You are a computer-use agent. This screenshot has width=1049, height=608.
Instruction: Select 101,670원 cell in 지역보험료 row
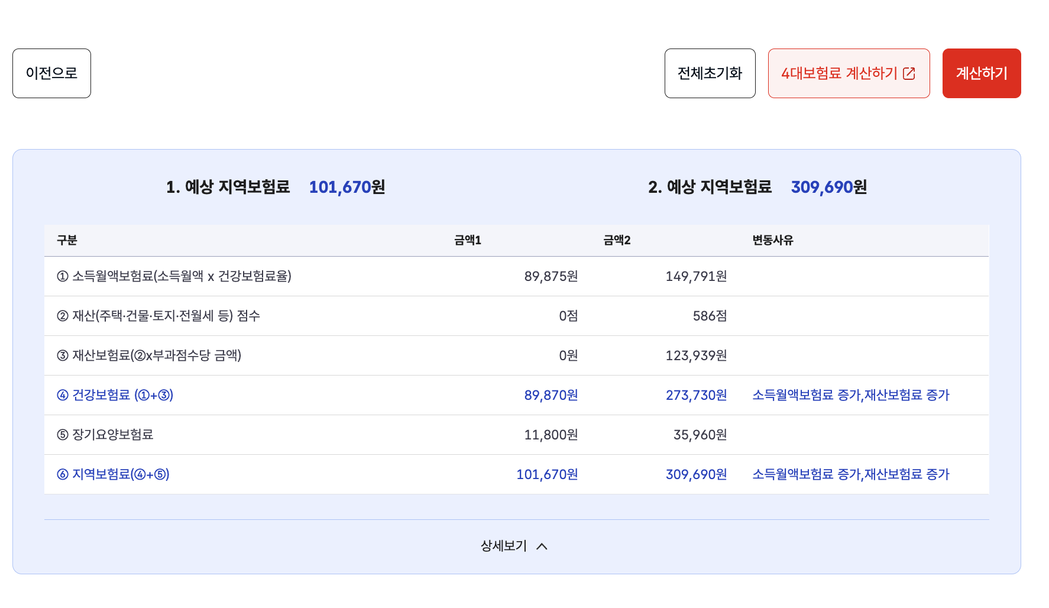(547, 474)
